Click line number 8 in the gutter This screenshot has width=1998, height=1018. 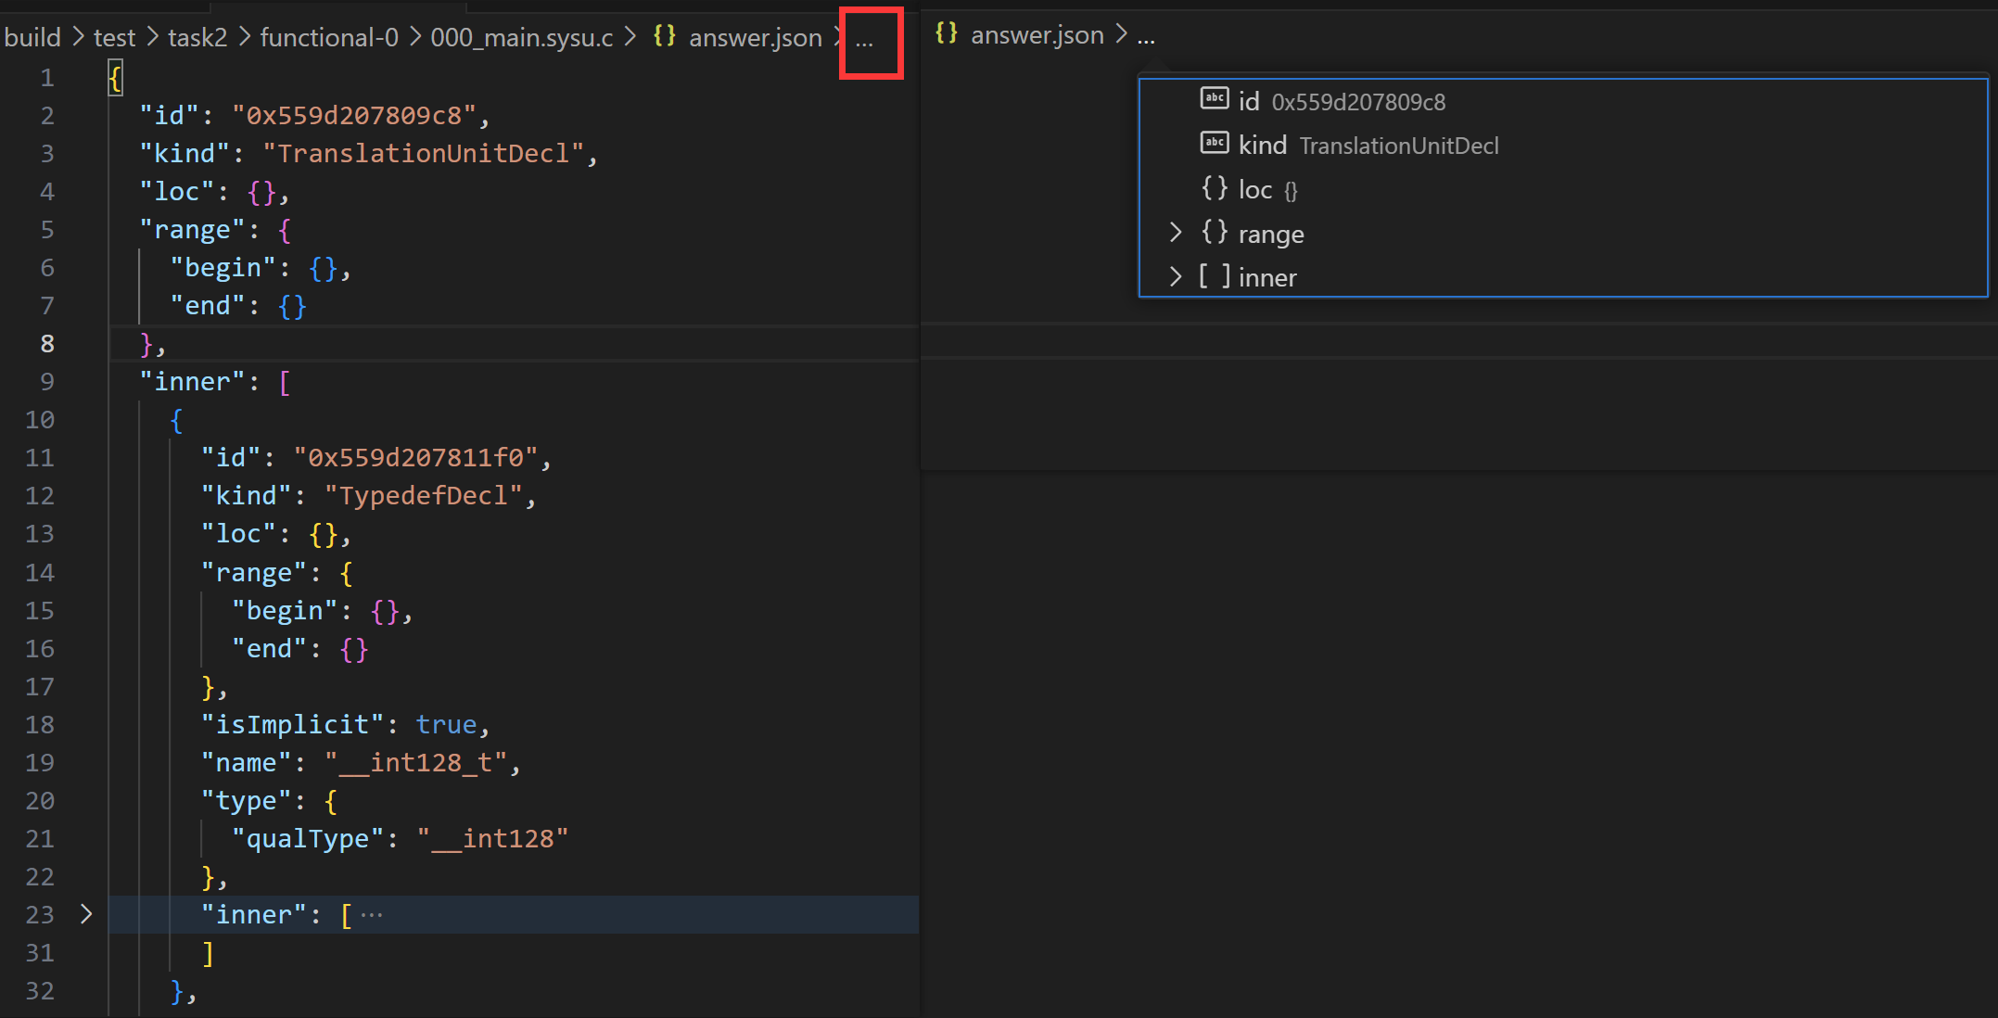(x=47, y=344)
